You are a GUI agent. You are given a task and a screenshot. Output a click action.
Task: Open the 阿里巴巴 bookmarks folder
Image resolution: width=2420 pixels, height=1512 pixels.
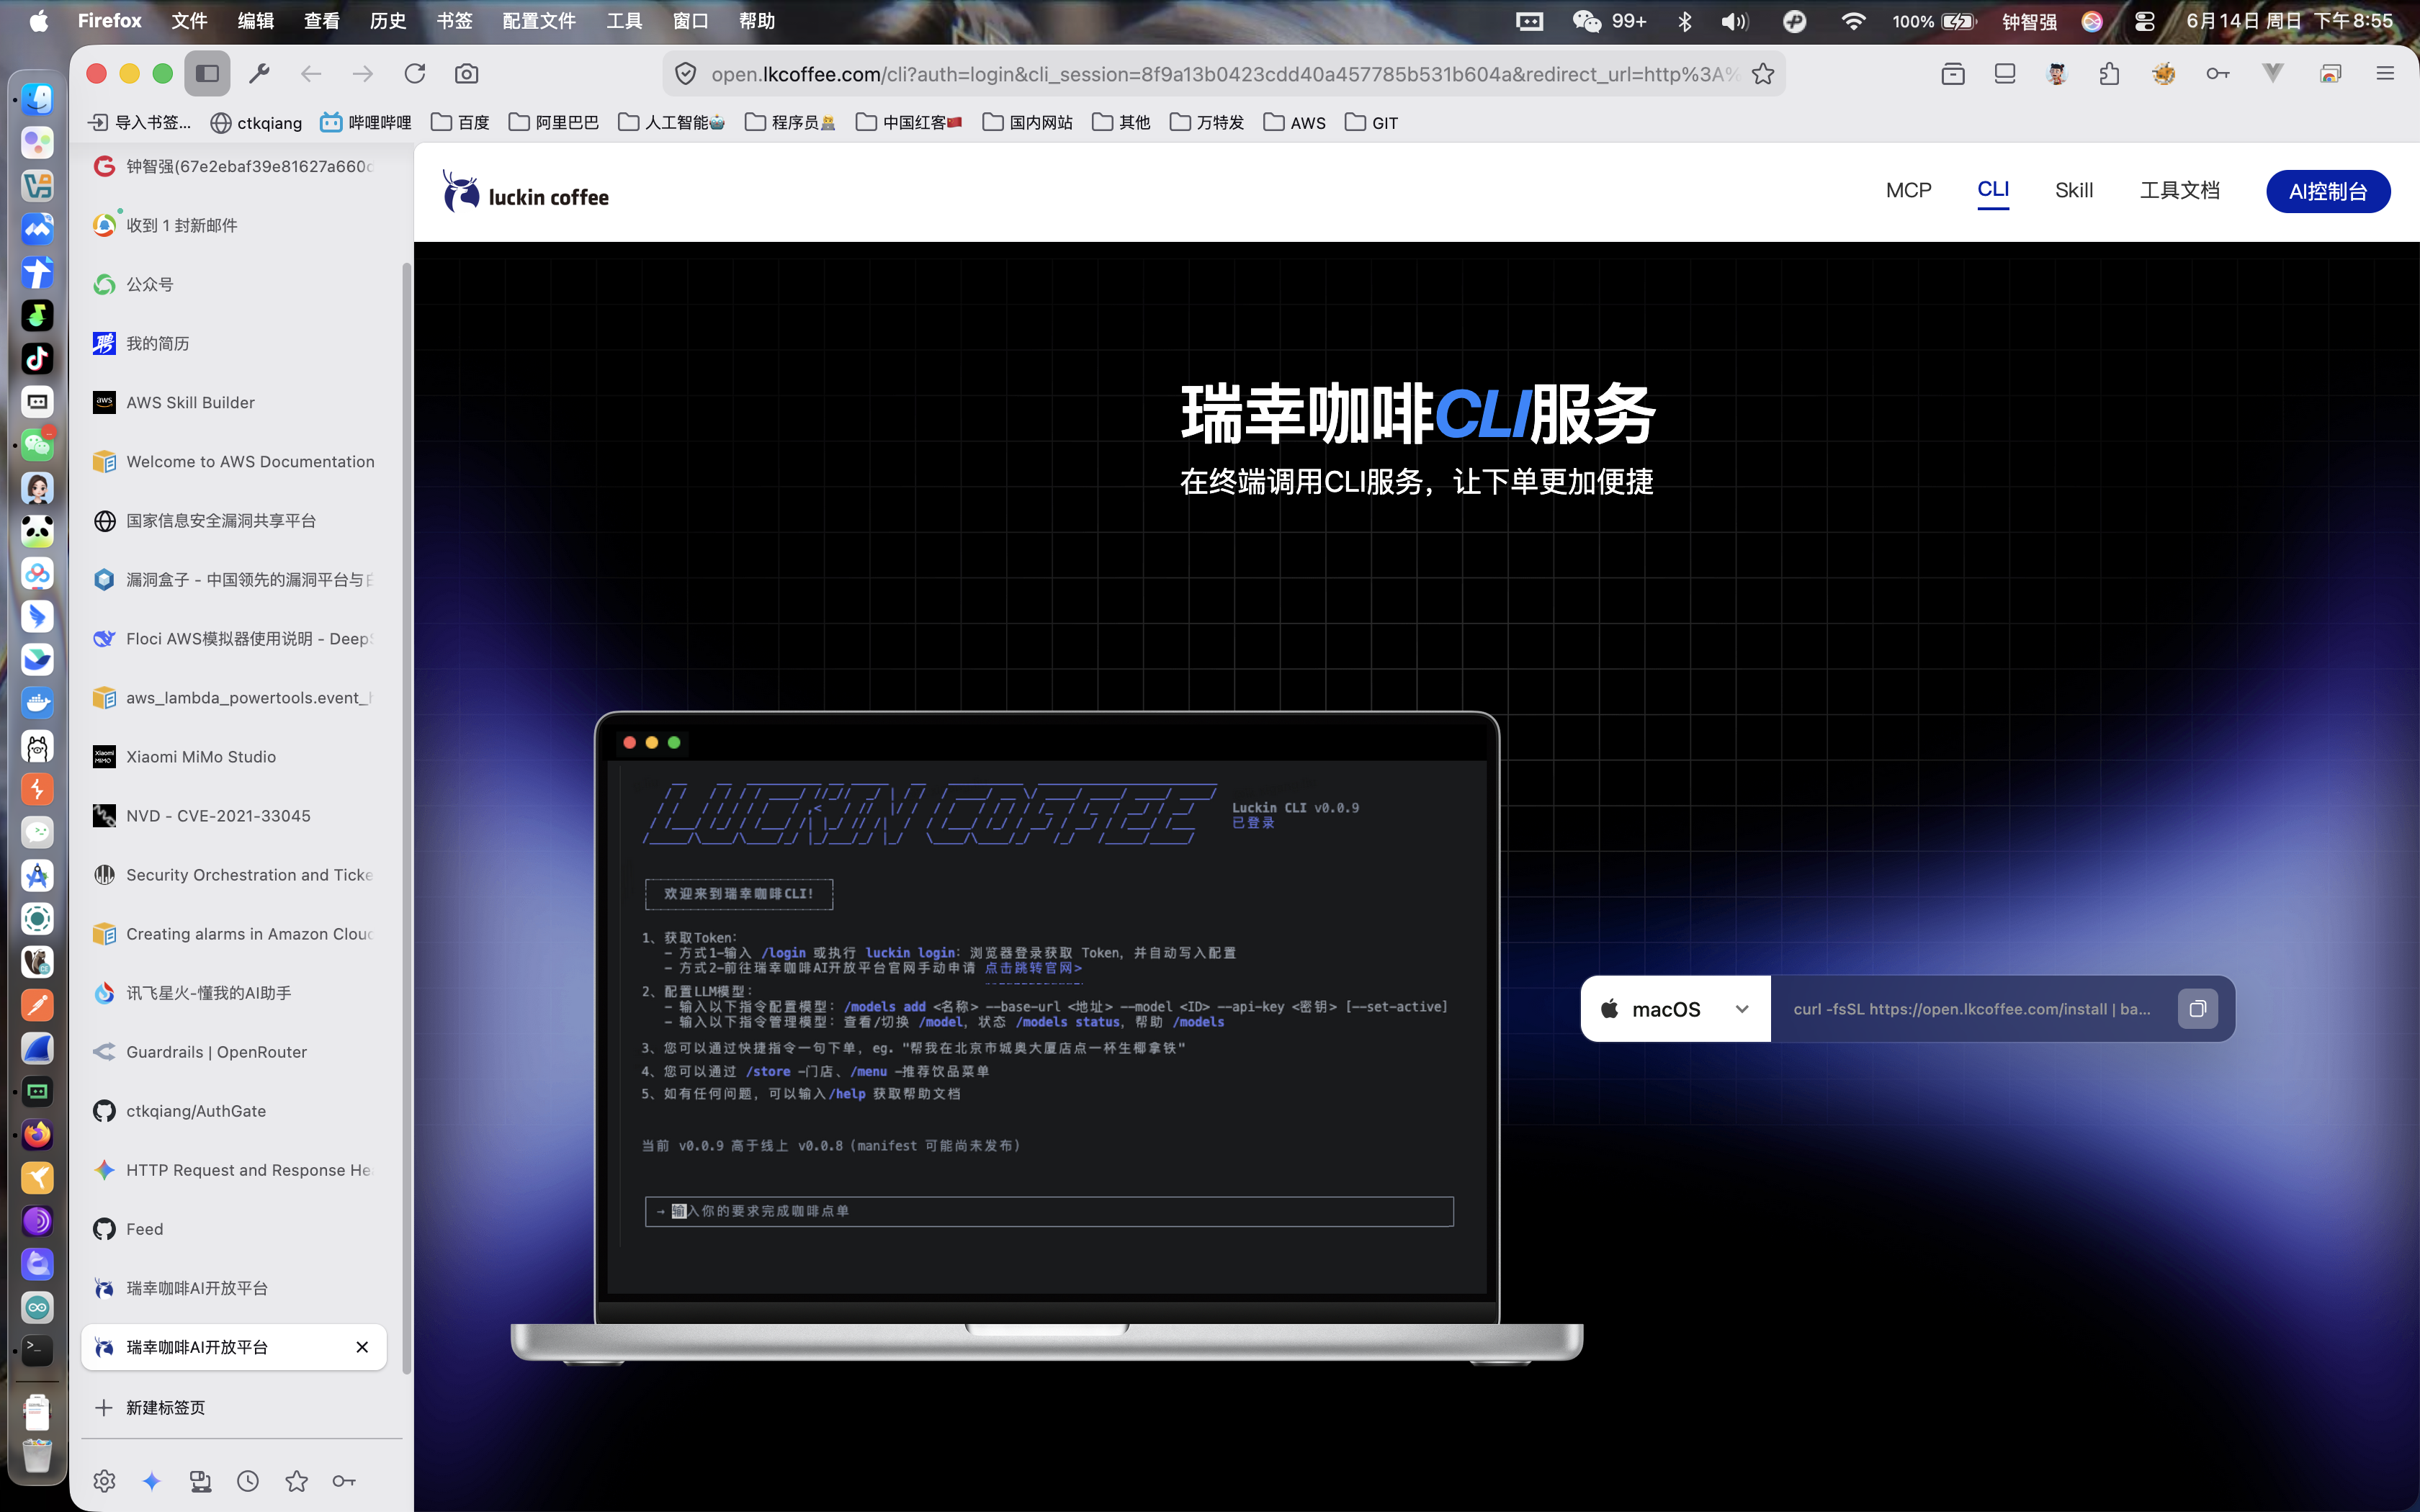point(553,122)
